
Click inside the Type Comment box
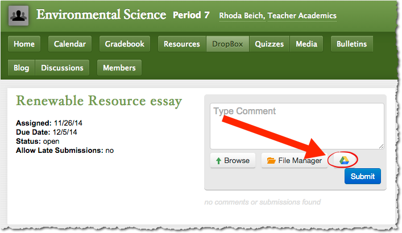(297, 126)
